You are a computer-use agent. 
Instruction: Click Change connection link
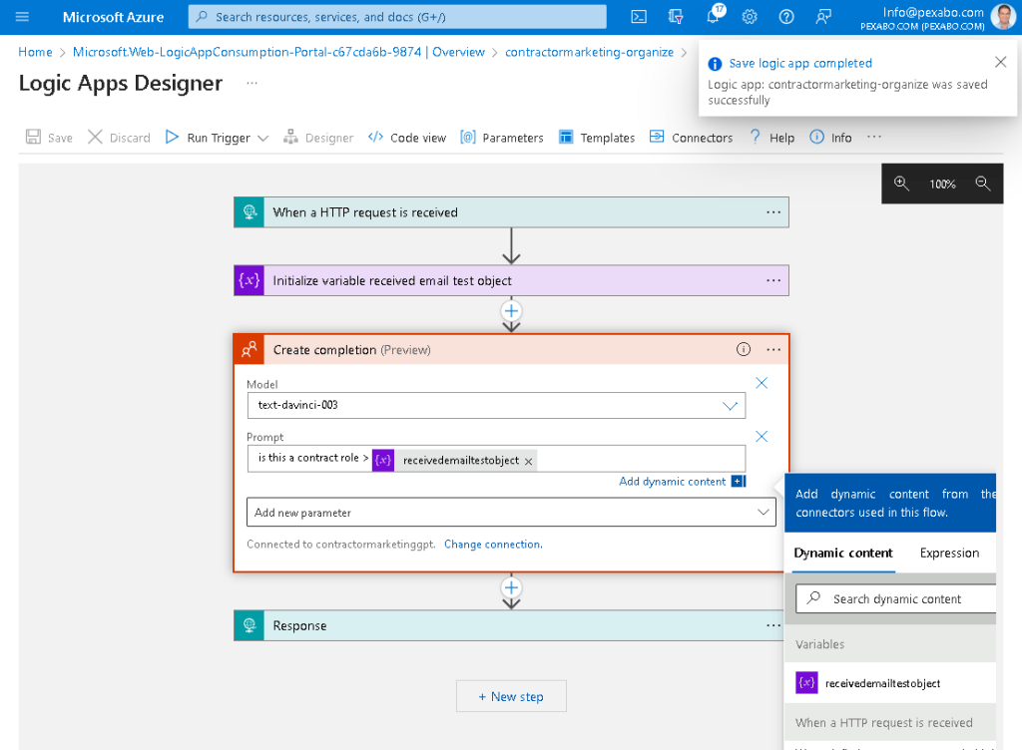493,545
